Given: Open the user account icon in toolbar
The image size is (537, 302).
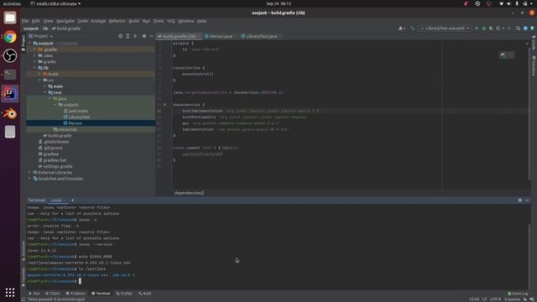Looking at the screenshot, I should (x=401, y=29).
